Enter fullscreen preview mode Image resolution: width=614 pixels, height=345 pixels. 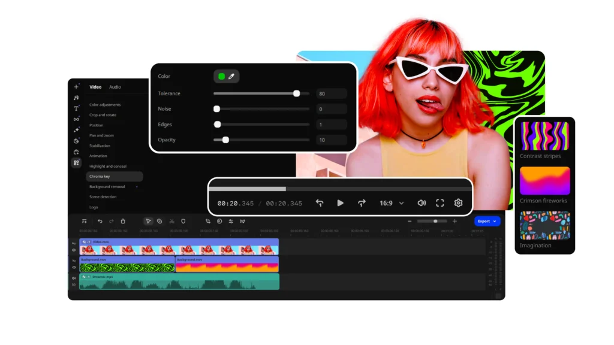click(440, 203)
